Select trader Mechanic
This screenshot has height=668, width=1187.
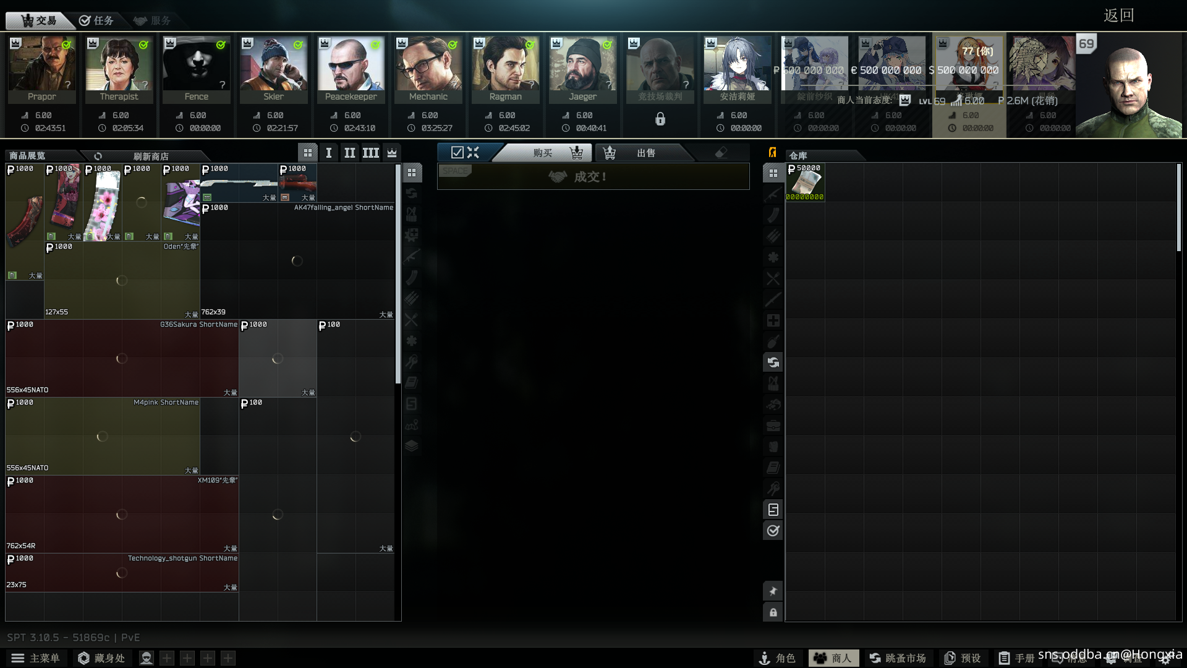(x=428, y=69)
